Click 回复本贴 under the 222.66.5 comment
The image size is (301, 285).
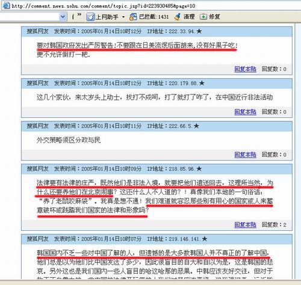[x=245, y=155]
